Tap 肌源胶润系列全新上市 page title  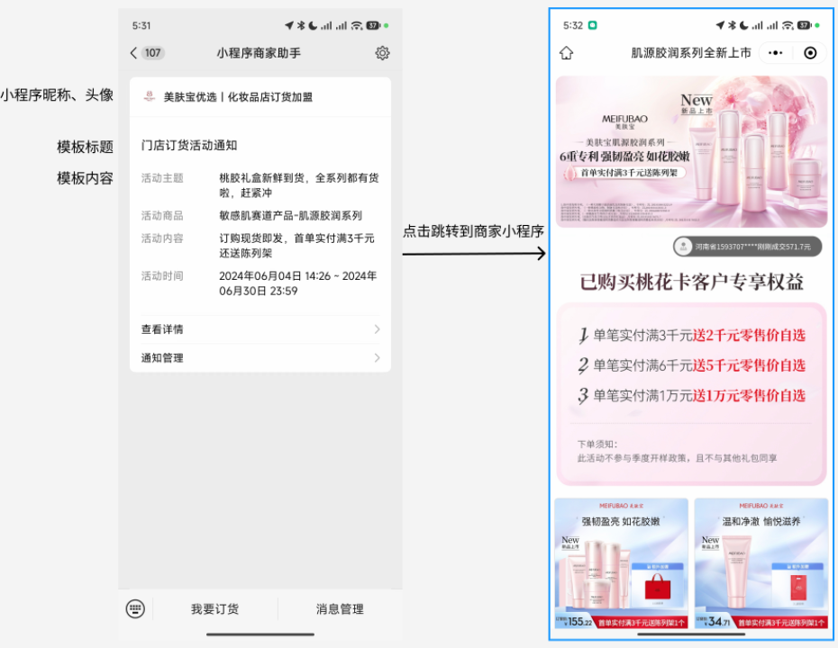coord(691,53)
